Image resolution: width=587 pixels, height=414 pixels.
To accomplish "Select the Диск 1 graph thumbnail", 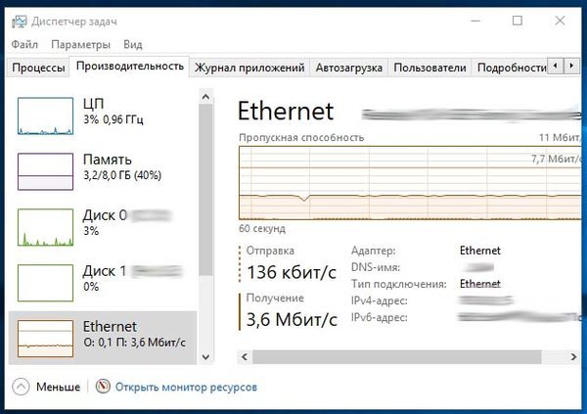I will pos(45,283).
